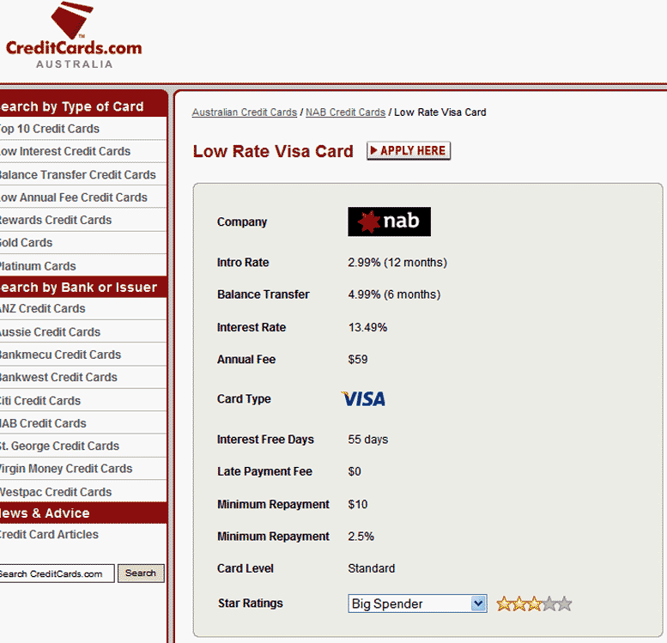
Task: Click the card level value Standard
Action: point(372,568)
